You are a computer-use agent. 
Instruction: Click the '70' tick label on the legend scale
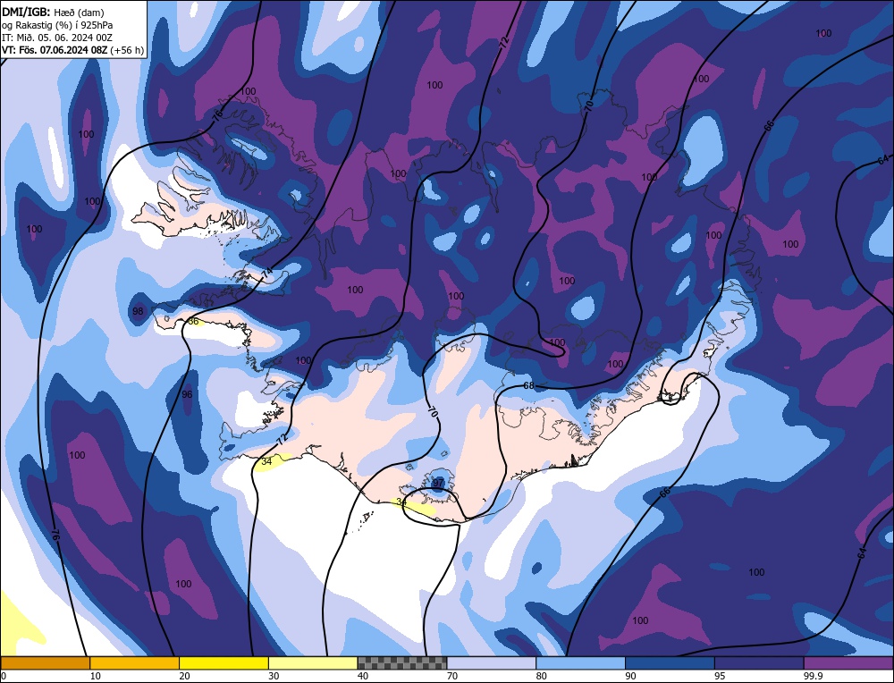[452, 676]
